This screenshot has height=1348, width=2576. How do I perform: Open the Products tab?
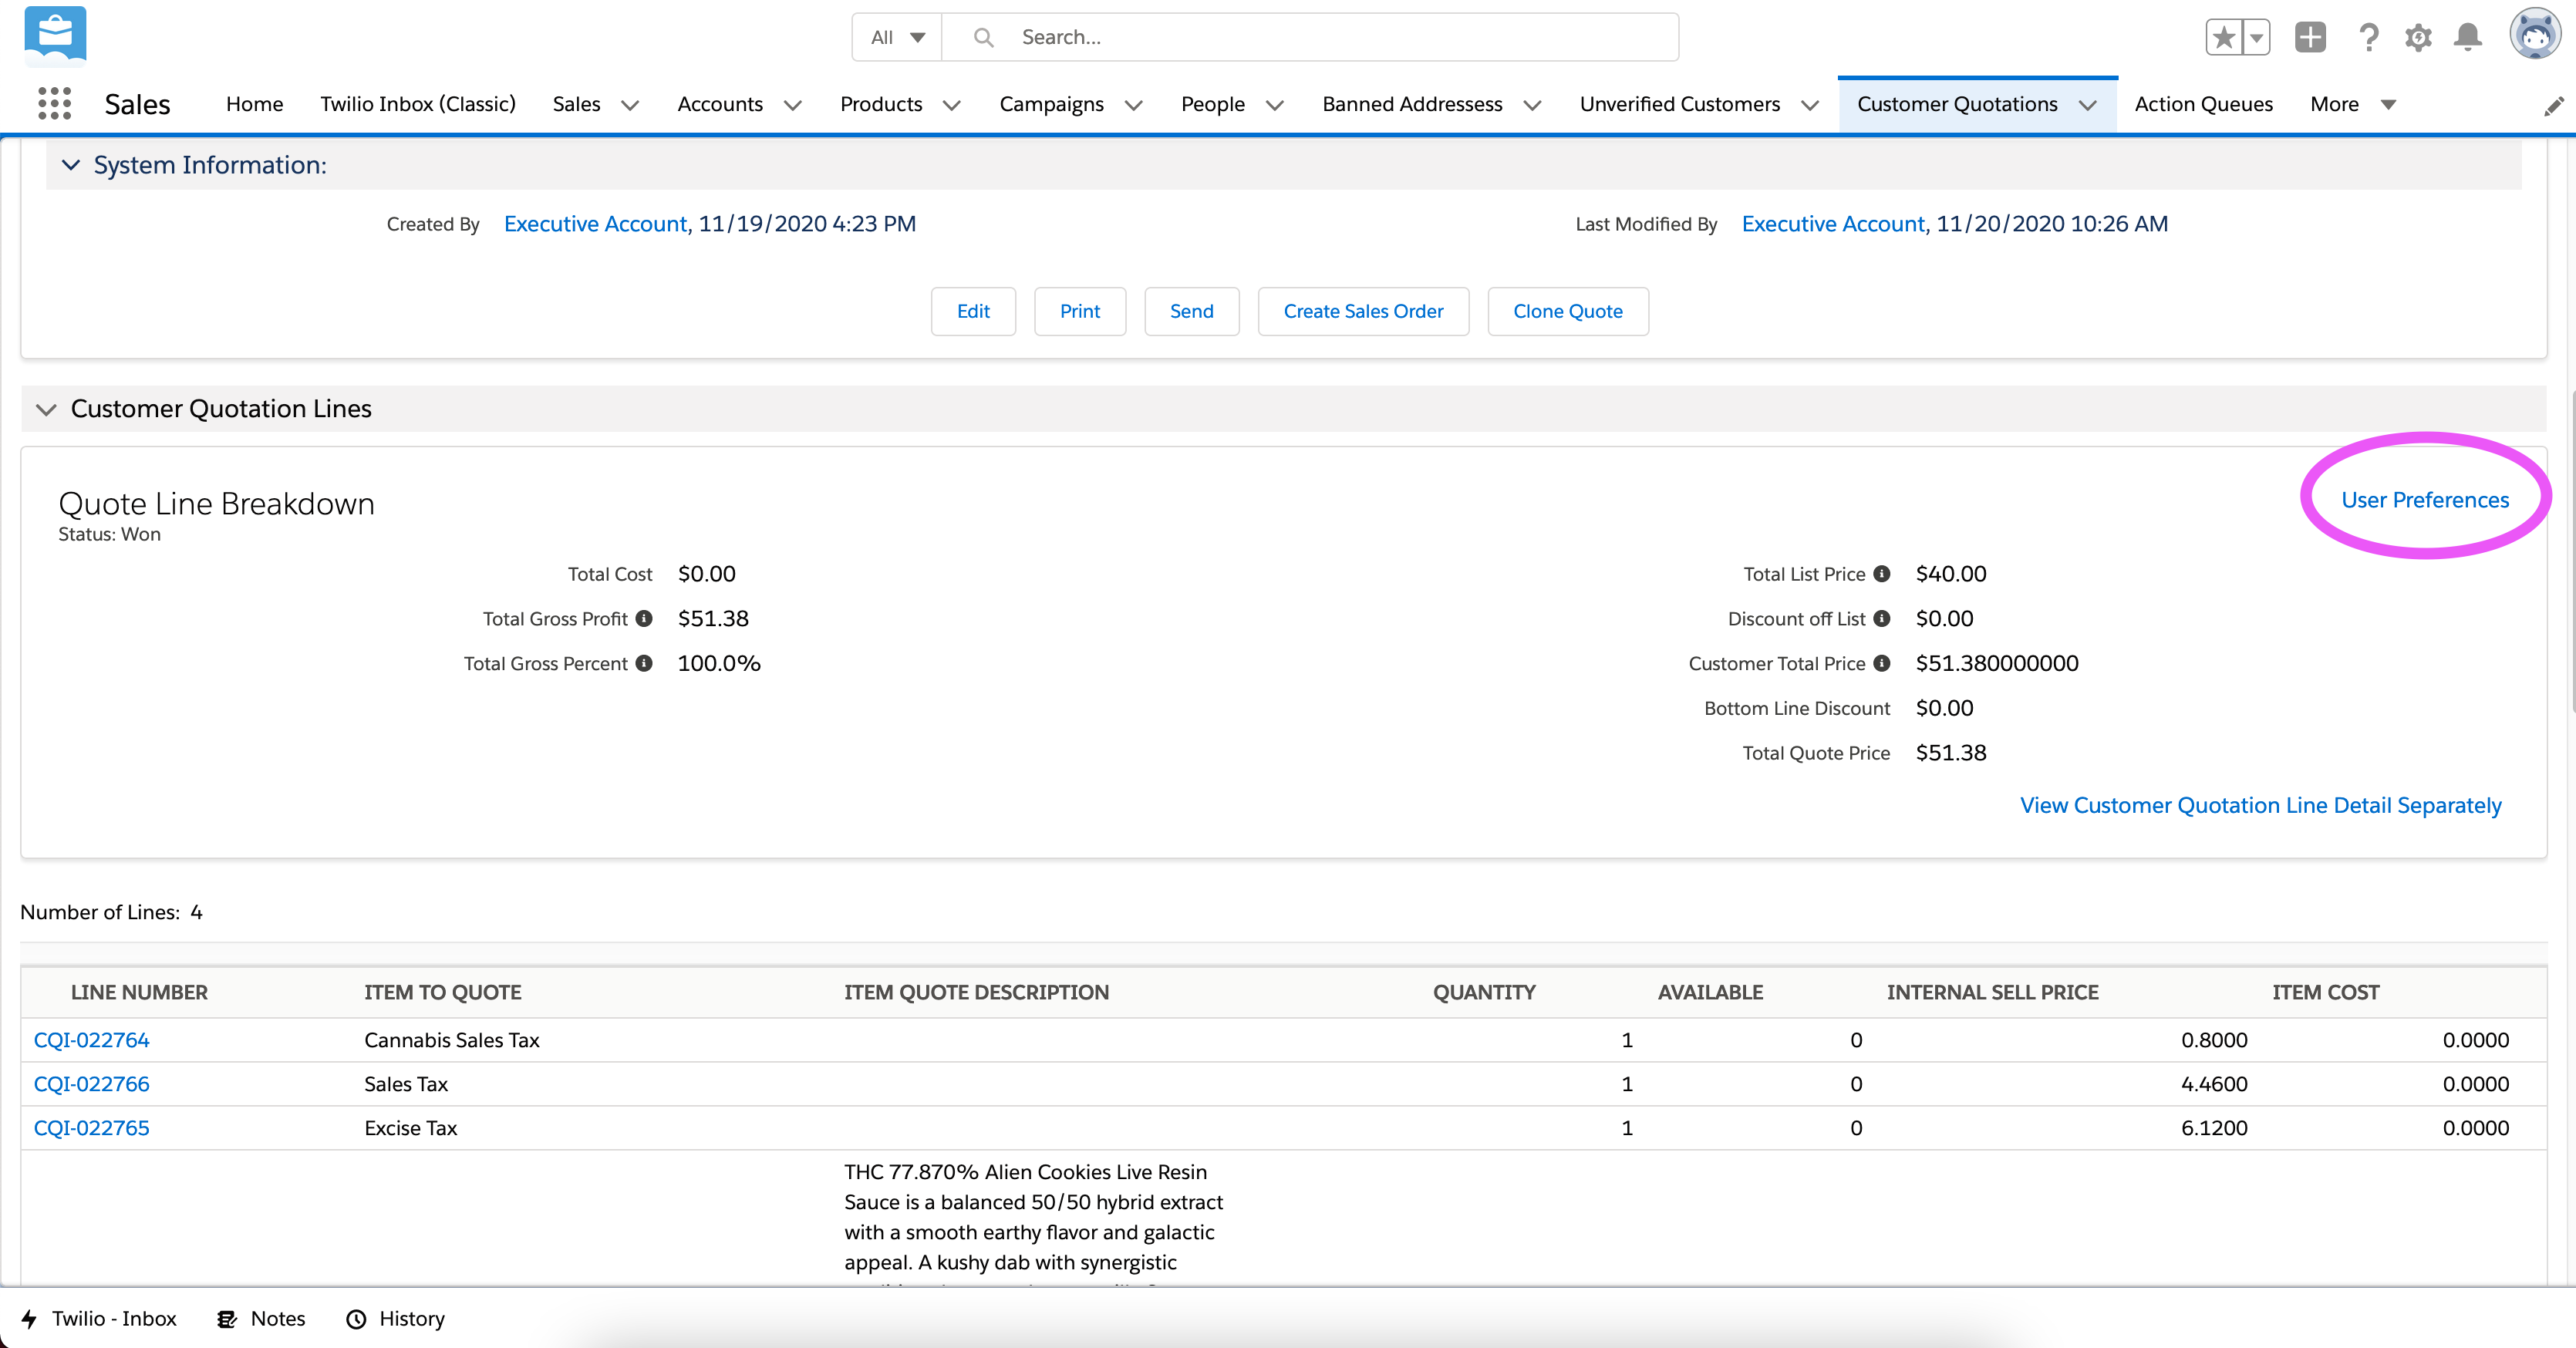coord(881,104)
